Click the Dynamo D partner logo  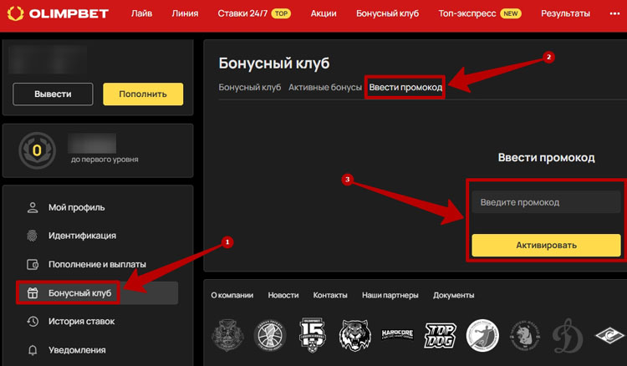tap(568, 336)
